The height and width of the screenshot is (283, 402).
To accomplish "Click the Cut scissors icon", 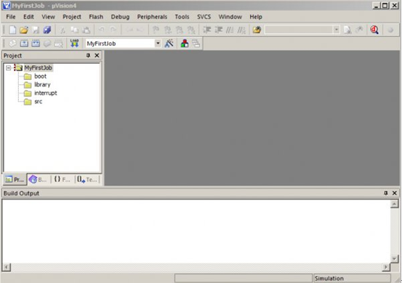I will (x=63, y=30).
